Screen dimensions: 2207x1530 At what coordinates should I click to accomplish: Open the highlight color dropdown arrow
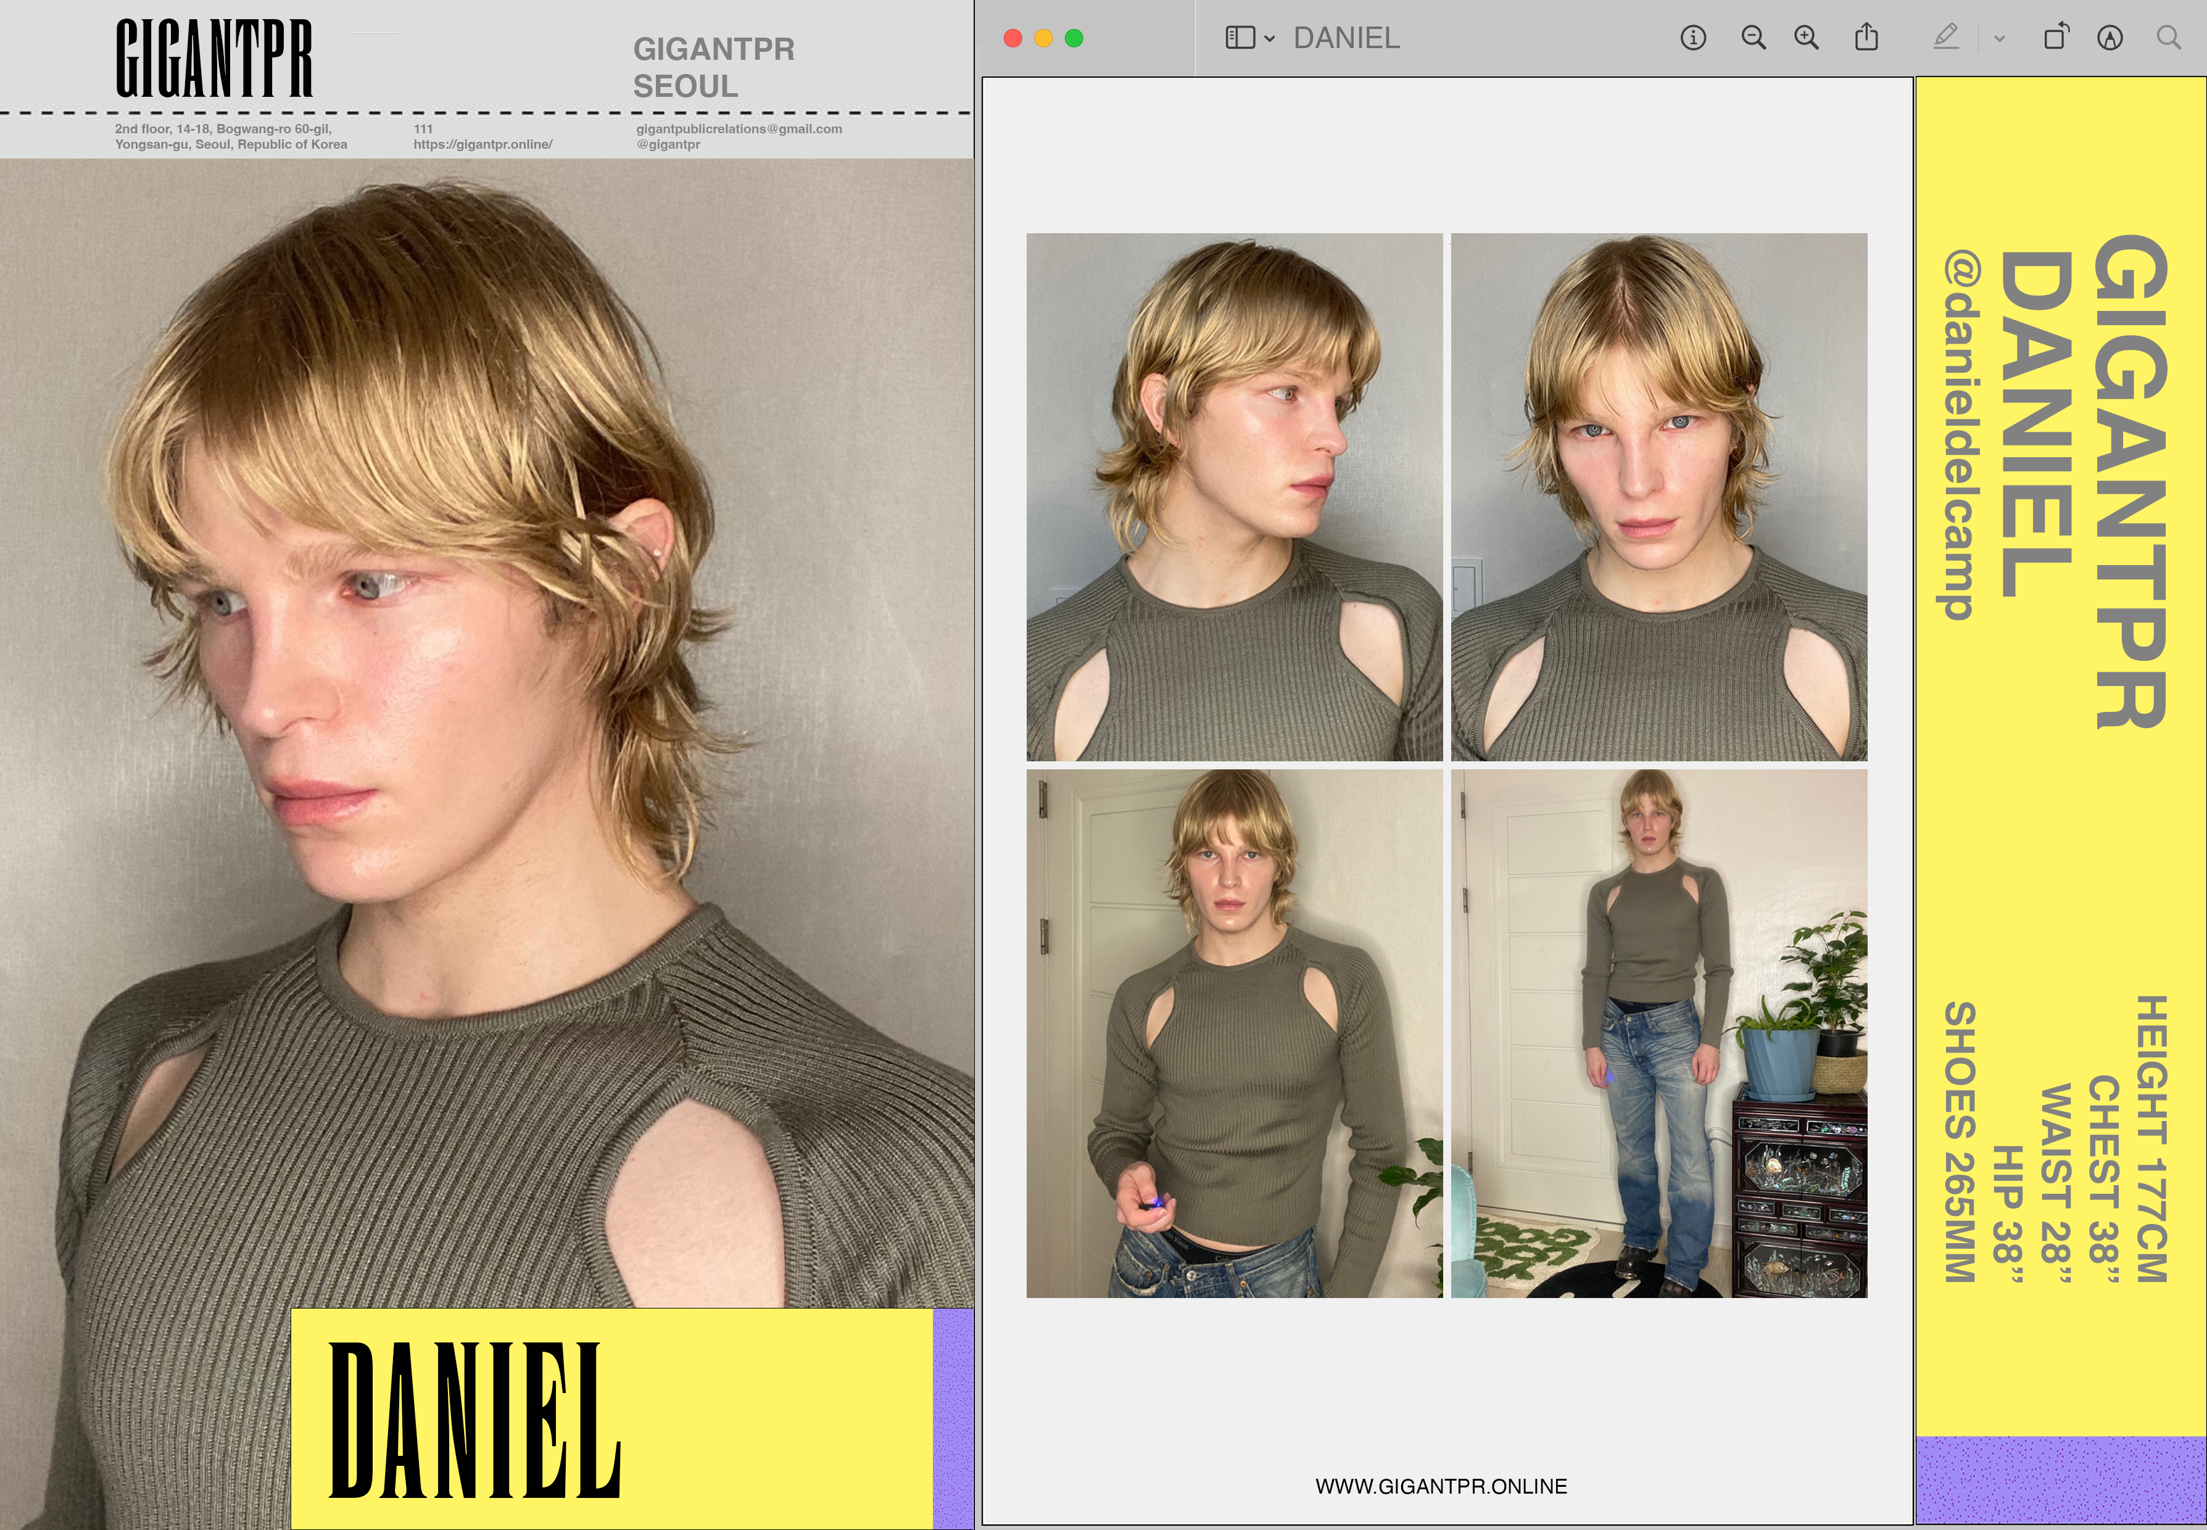coord(1999,38)
